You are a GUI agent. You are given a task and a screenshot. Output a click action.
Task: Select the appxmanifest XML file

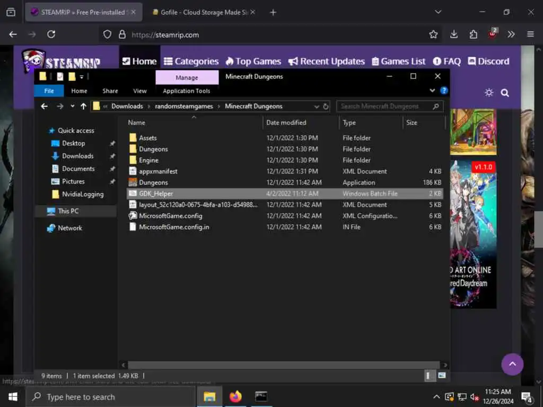(x=285, y=171)
